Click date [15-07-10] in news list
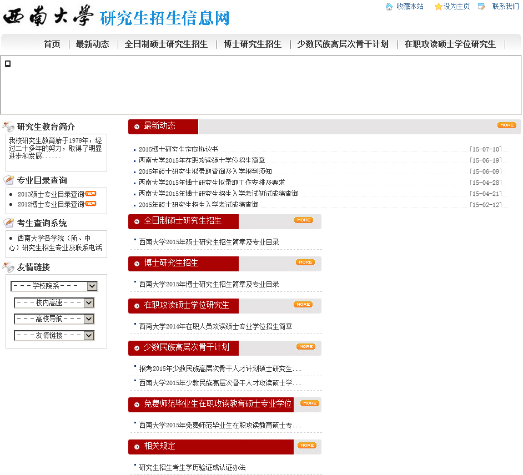 coord(486,149)
